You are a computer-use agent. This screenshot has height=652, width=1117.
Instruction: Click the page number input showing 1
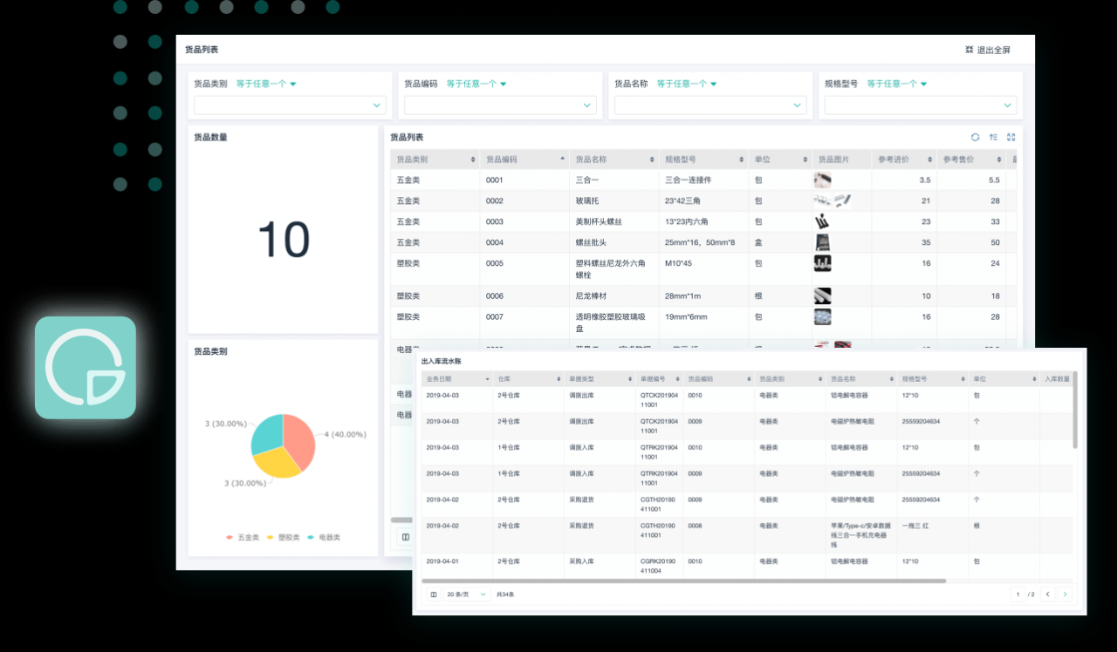pyautogui.click(x=1018, y=594)
